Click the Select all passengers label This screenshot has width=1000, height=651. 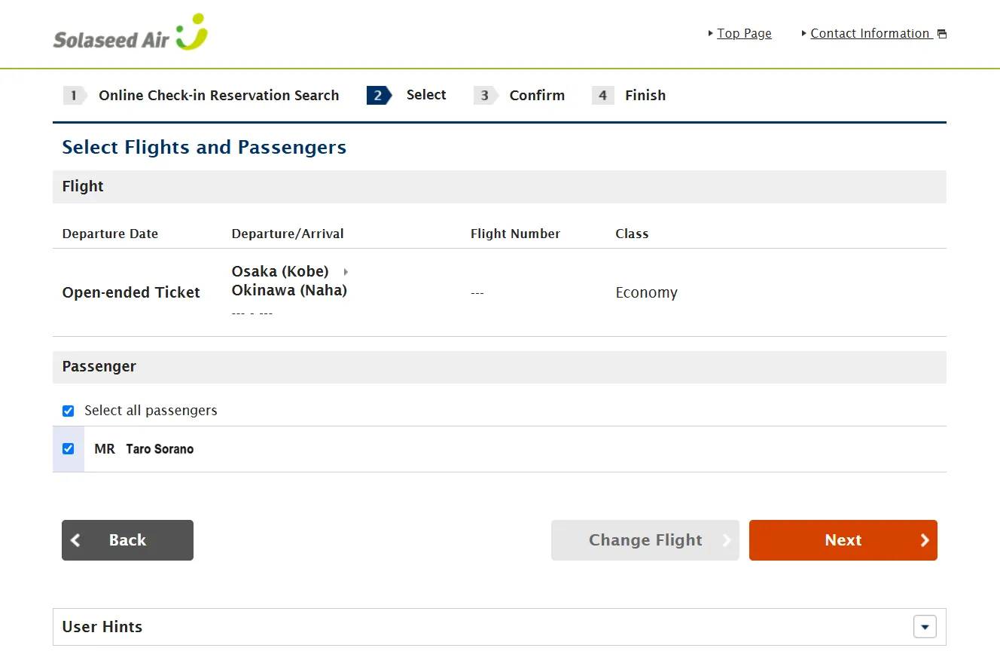pyautogui.click(x=151, y=411)
